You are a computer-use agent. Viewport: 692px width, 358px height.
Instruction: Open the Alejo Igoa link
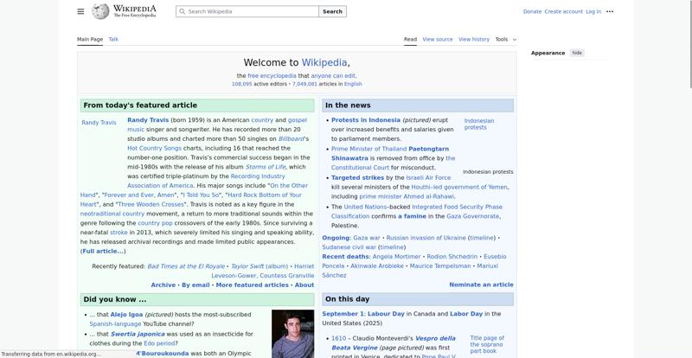coord(126,315)
